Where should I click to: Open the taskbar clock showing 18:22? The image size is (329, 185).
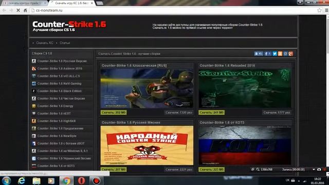coord(318,181)
